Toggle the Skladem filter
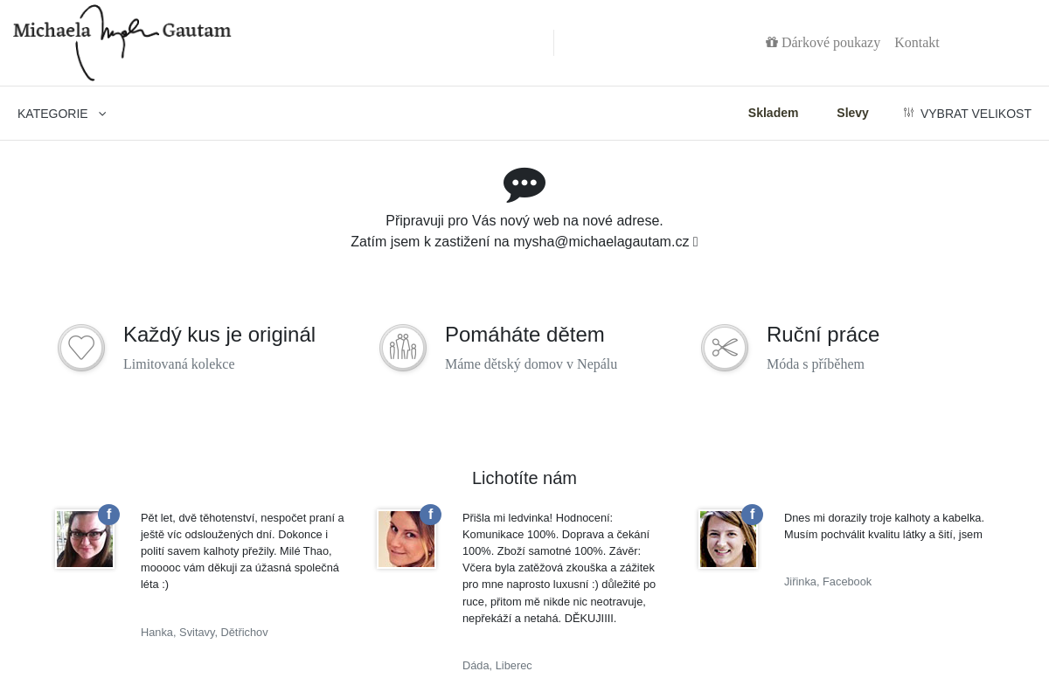Screen dimensions: 1049x699 click(x=773, y=113)
